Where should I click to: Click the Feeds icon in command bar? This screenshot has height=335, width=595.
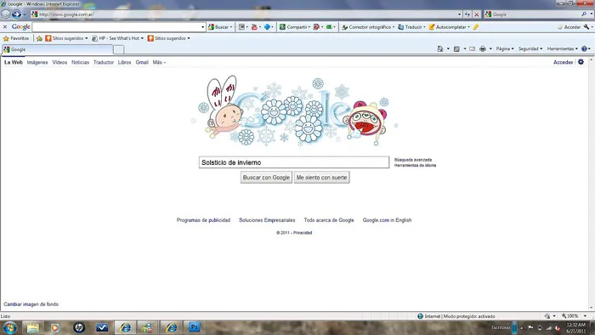(x=457, y=48)
